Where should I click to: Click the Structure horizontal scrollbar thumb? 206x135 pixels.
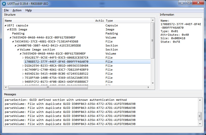[x=48, y=87]
